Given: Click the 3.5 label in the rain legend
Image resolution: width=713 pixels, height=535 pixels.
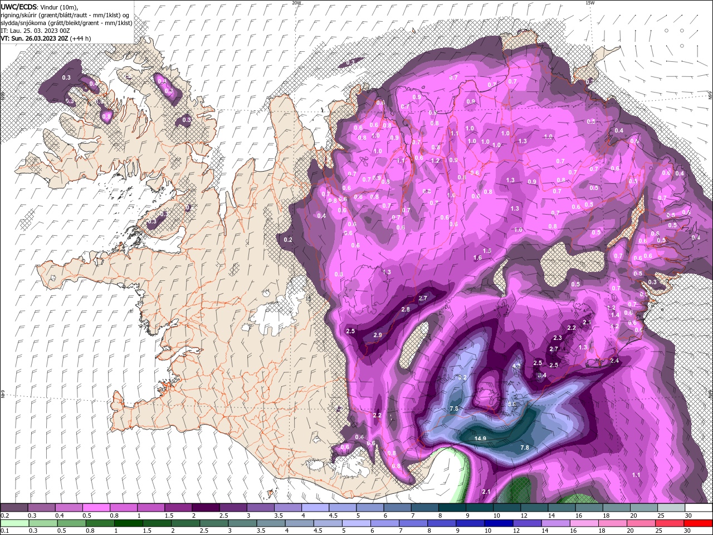Looking at the screenshot, I should coord(261,531).
